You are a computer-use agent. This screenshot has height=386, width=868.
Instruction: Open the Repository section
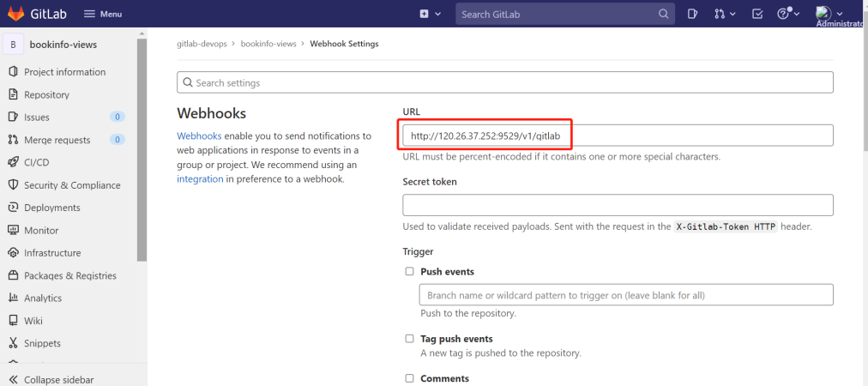pos(46,94)
